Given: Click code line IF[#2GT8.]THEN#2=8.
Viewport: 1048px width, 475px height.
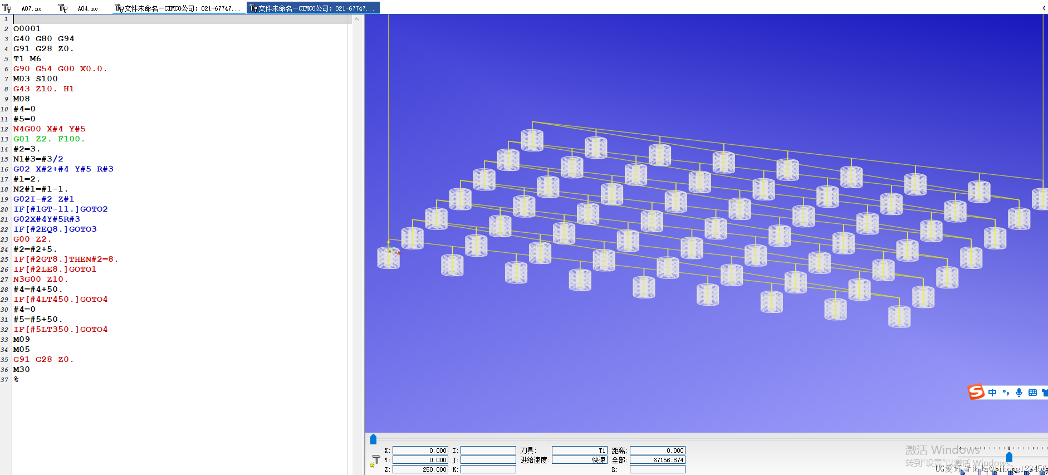Looking at the screenshot, I should point(66,259).
